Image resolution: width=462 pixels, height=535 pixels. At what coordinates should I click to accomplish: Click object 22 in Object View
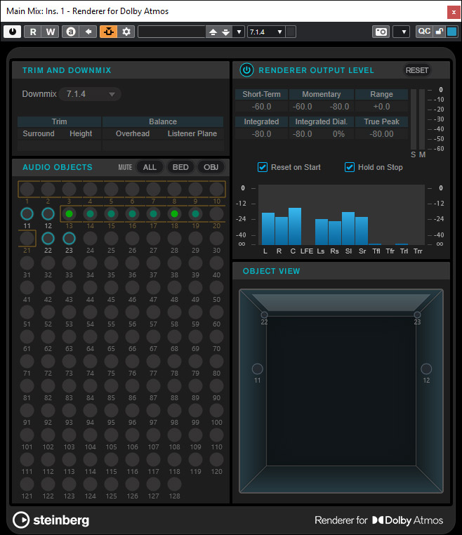pos(264,315)
